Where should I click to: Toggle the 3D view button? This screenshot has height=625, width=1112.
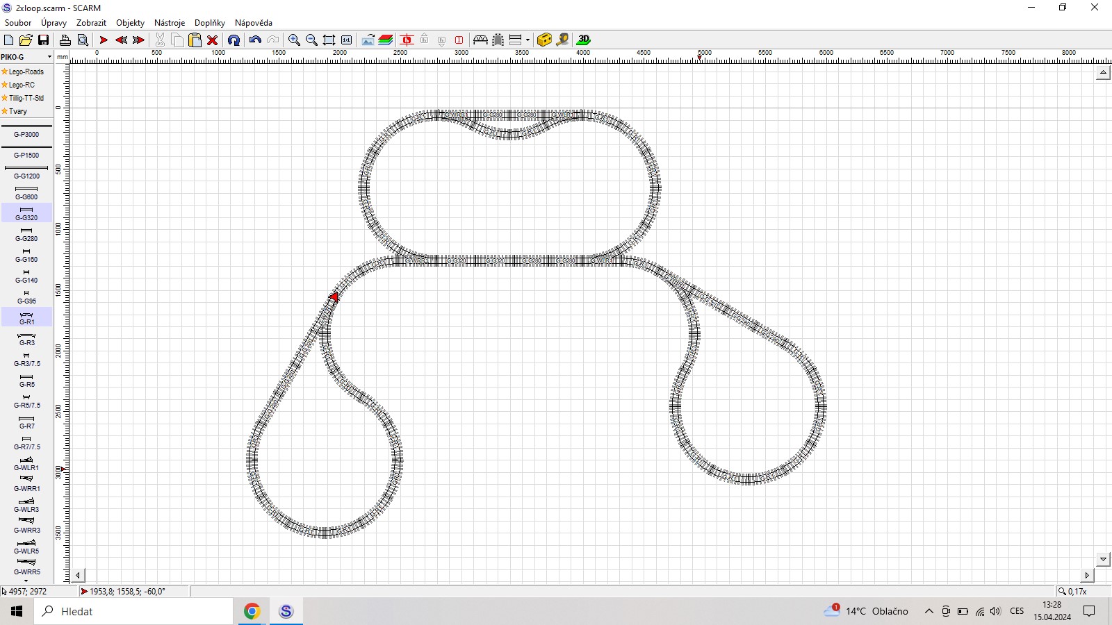584,40
